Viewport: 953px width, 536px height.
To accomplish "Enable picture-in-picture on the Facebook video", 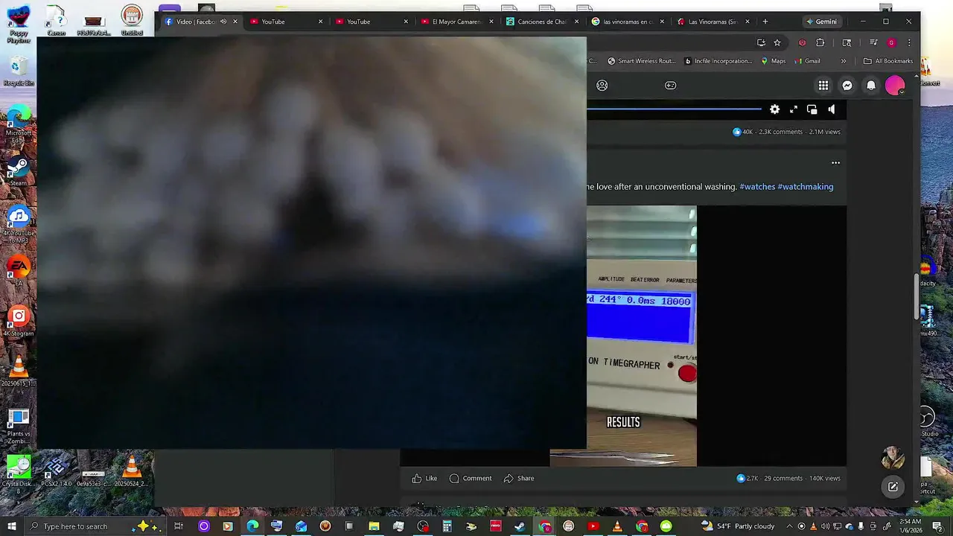I will pos(812,109).
